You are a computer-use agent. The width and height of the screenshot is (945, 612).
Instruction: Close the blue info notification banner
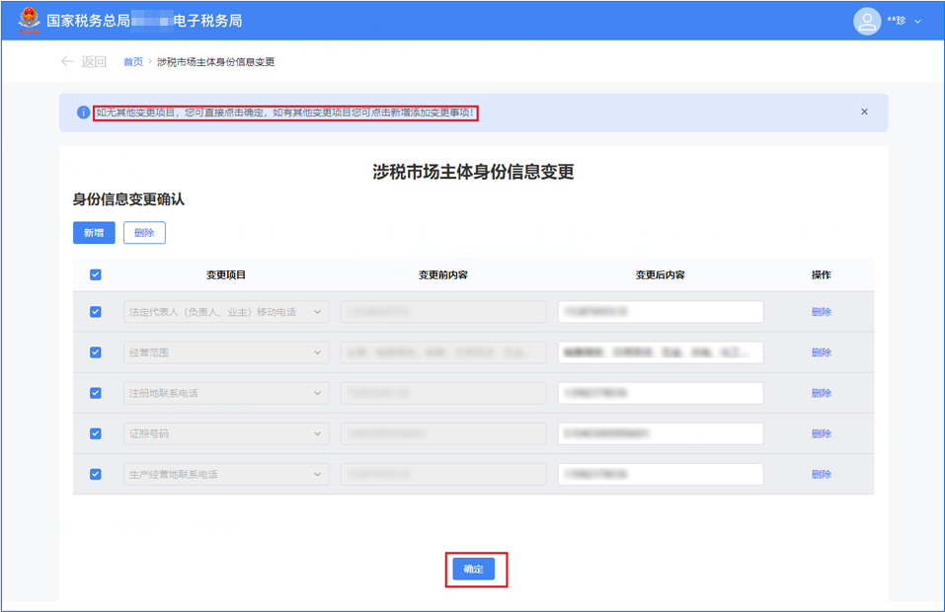tap(864, 113)
